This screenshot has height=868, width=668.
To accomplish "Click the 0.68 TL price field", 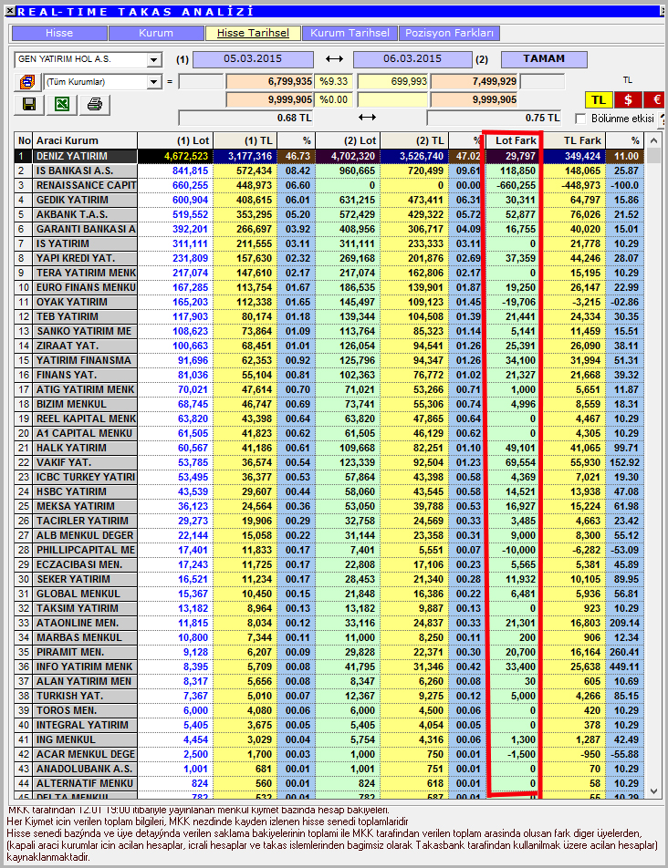I will [x=245, y=118].
